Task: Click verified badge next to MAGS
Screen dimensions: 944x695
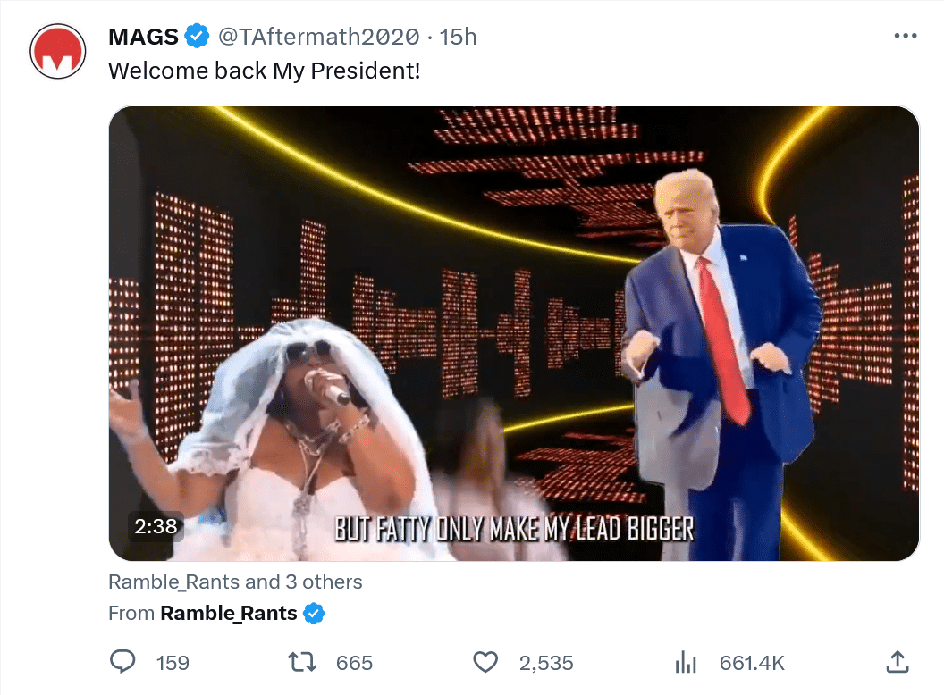Action: [x=197, y=36]
